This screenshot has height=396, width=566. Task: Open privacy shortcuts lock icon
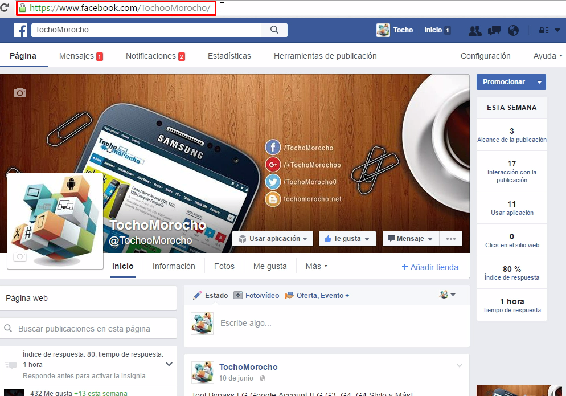click(x=544, y=30)
